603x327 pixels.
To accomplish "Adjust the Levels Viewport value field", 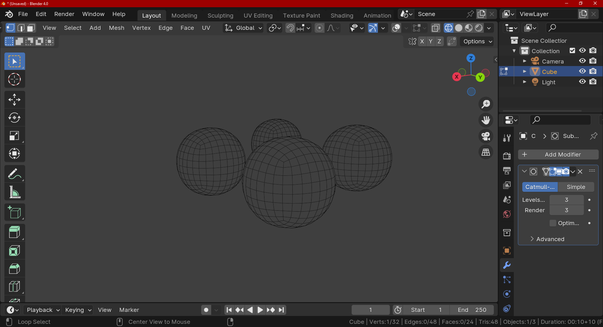I will [x=566, y=200].
